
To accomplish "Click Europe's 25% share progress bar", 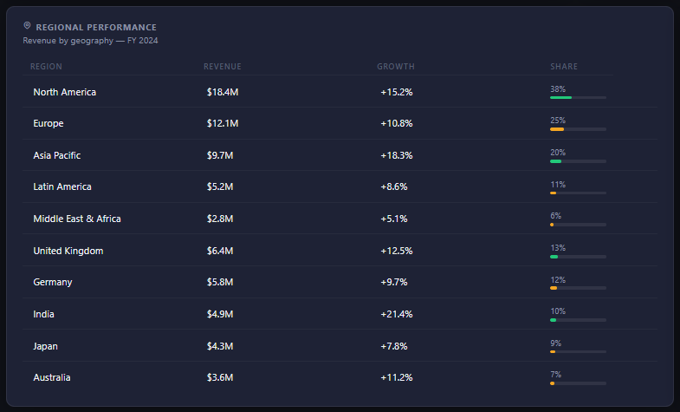I will point(578,129).
